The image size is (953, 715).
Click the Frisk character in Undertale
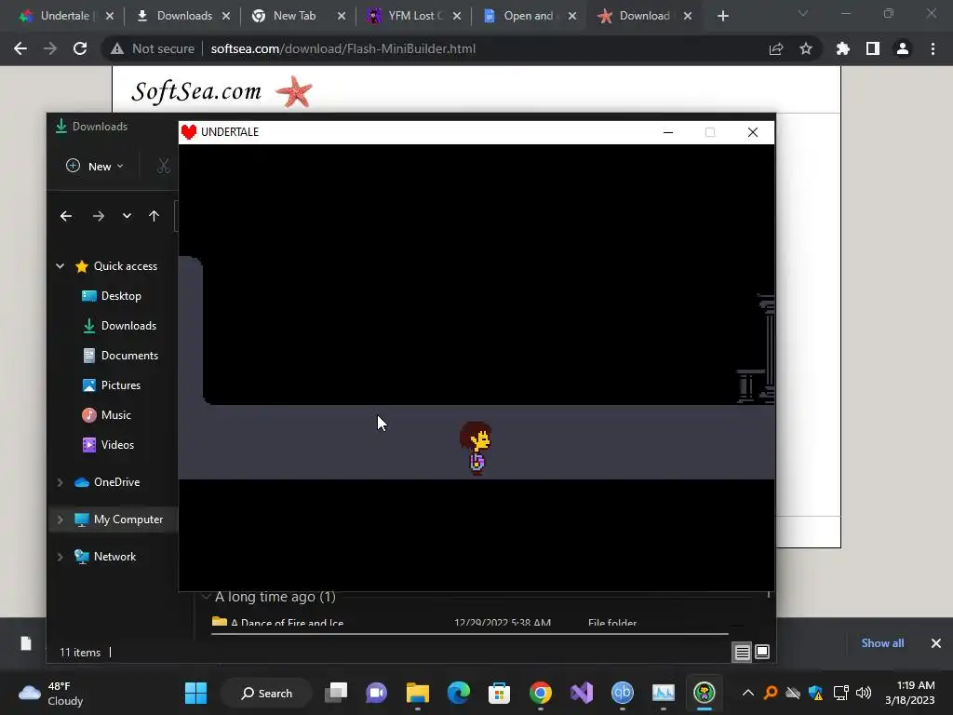pyautogui.click(x=476, y=448)
